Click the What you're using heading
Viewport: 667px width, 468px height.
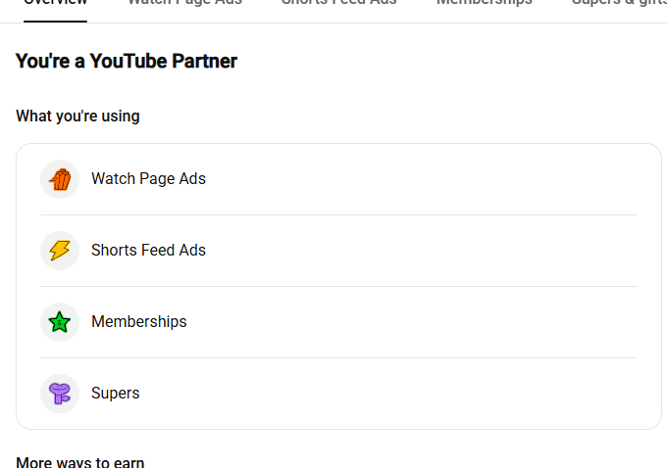77,116
